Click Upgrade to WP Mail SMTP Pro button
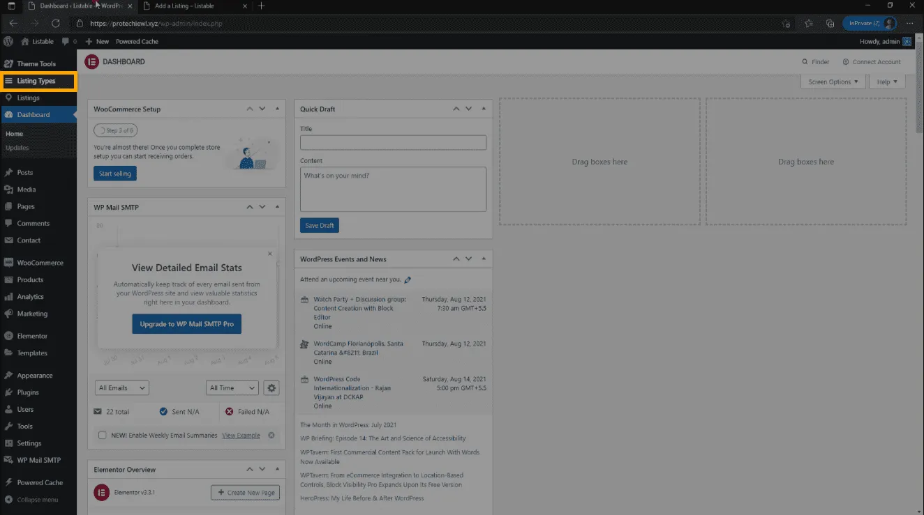Viewport: 924px width, 515px height. pyautogui.click(x=186, y=324)
